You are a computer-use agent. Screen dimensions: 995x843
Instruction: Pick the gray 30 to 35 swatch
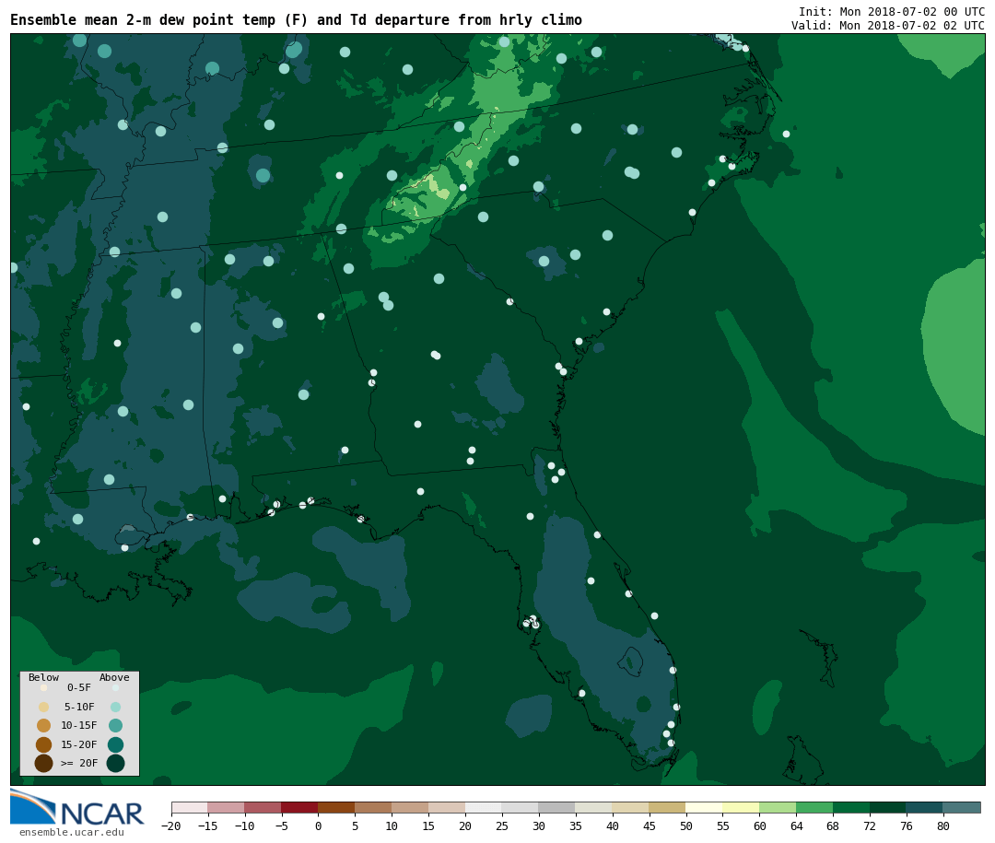point(557,808)
